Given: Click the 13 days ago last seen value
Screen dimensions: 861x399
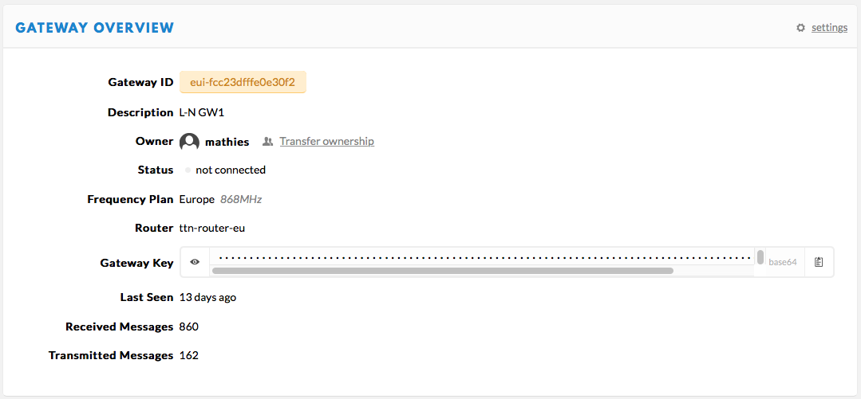Looking at the screenshot, I should coord(207,298).
